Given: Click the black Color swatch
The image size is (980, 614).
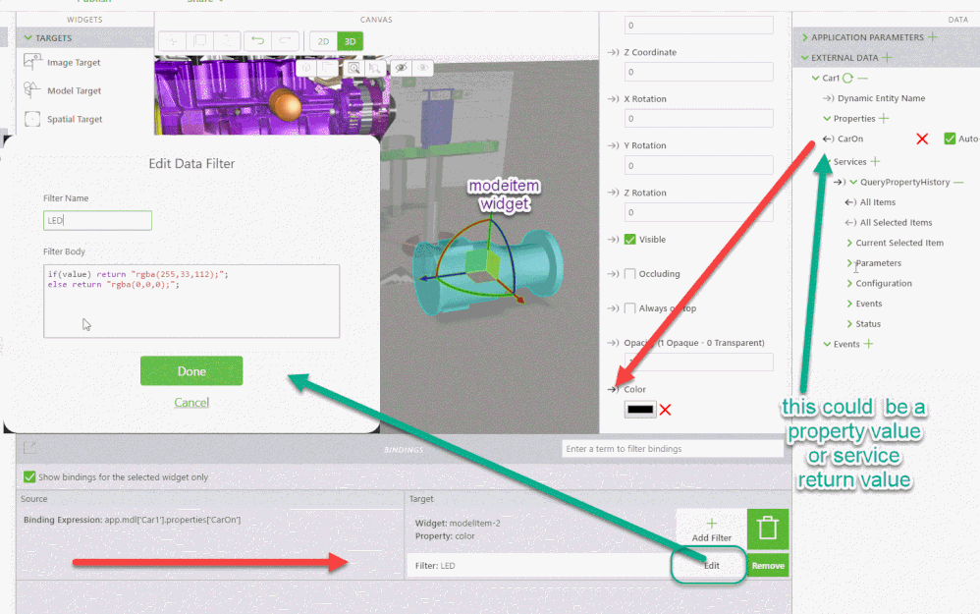Looking at the screenshot, I should pyautogui.click(x=640, y=410).
